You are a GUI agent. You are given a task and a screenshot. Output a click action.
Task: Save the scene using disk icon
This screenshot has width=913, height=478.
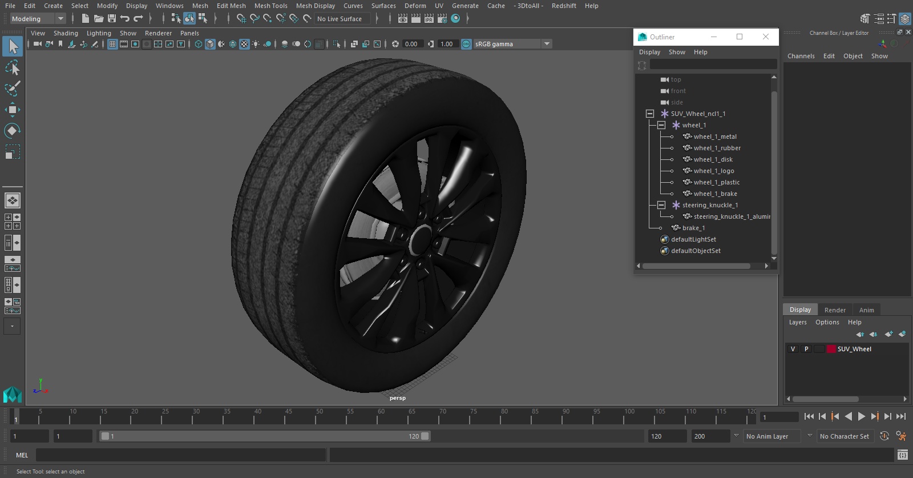pos(112,19)
